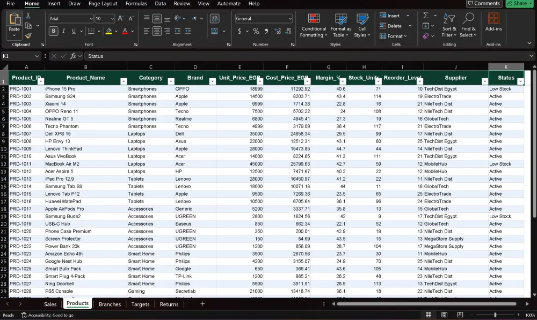Screen dimensions: 537x320
Task: Click the Clear eraser icon
Action: pyautogui.click(x=426, y=35)
